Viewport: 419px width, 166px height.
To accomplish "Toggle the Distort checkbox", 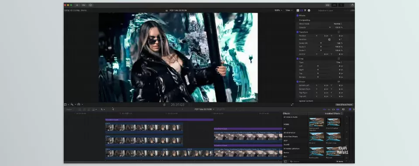I will click(297, 81).
